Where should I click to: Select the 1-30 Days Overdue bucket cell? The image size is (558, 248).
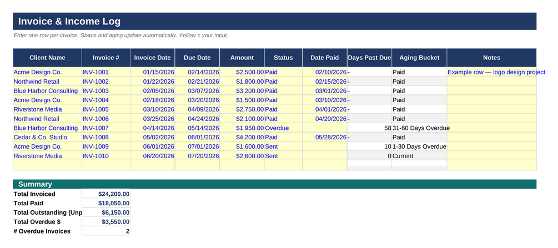419,146
